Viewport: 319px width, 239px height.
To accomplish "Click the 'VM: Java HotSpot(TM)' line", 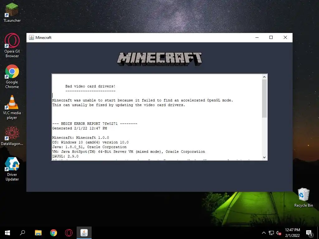I will point(129,152).
